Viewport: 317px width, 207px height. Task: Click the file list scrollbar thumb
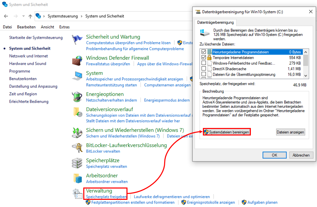[306, 60]
